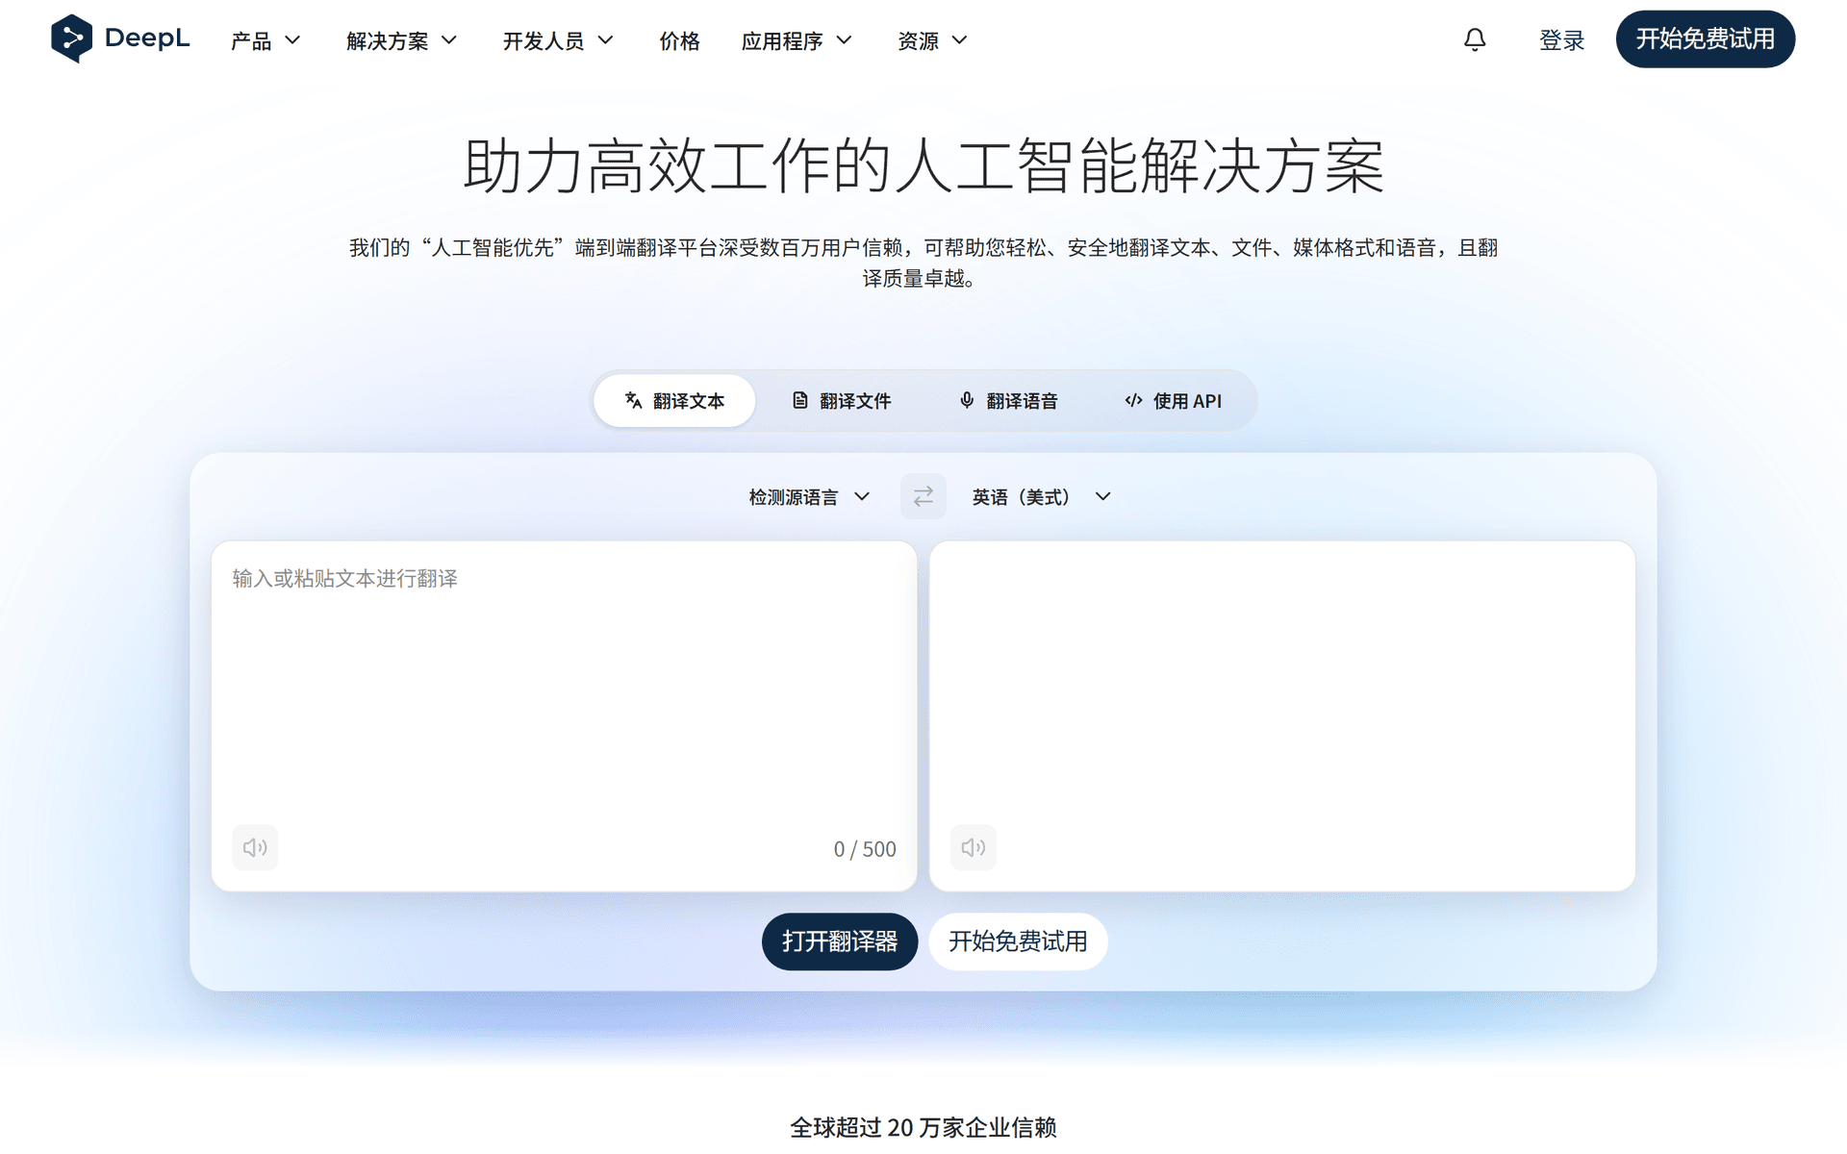This screenshot has width=1847, height=1154.
Task: Focus the source text input area
Action: tap(564, 716)
